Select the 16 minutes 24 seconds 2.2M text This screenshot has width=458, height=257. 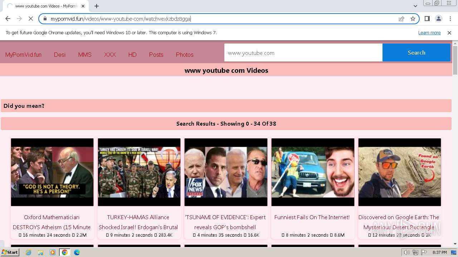coord(53,235)
